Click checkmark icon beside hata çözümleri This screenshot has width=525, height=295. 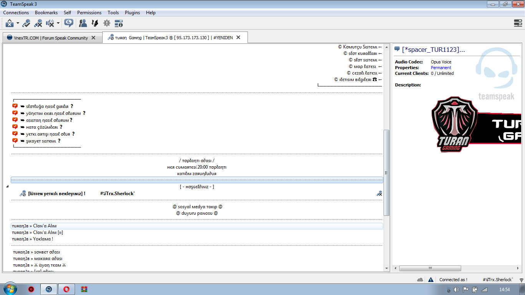point(15,127)
